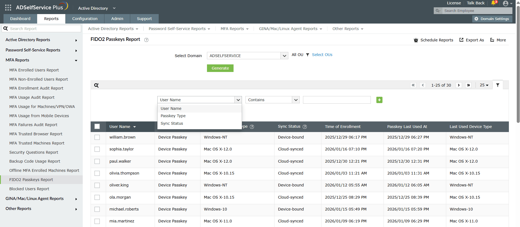Viewport: 520px width, 227px height.
Task: Open the Active Directory product dropdown
Action: (x=97, y=8)
